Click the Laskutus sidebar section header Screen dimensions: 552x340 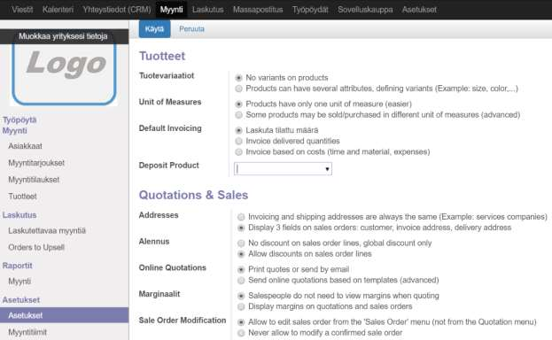pos(19,214)
